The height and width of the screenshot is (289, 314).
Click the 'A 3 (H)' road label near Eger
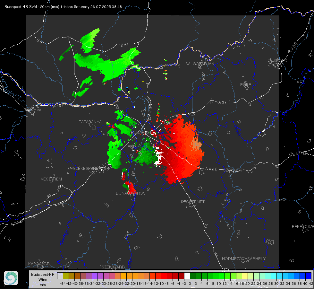[224, 102]
